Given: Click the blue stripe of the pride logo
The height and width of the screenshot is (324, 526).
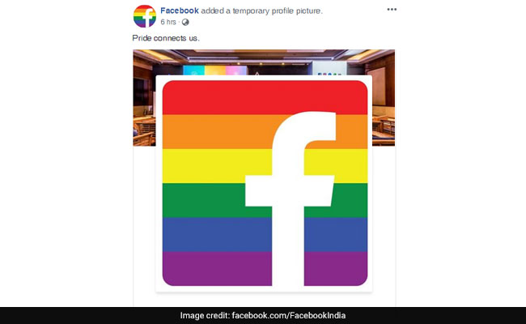Looking at the screenshot, I should click(216, 235).
